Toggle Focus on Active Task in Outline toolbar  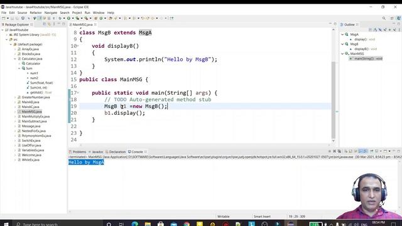(371, 30)
